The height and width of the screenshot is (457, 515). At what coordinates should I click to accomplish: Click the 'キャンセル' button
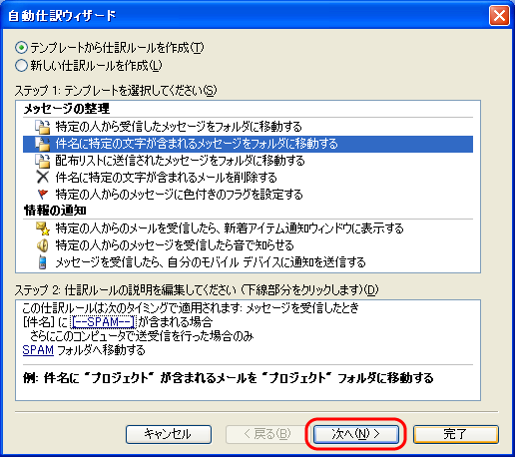(169, 434)
